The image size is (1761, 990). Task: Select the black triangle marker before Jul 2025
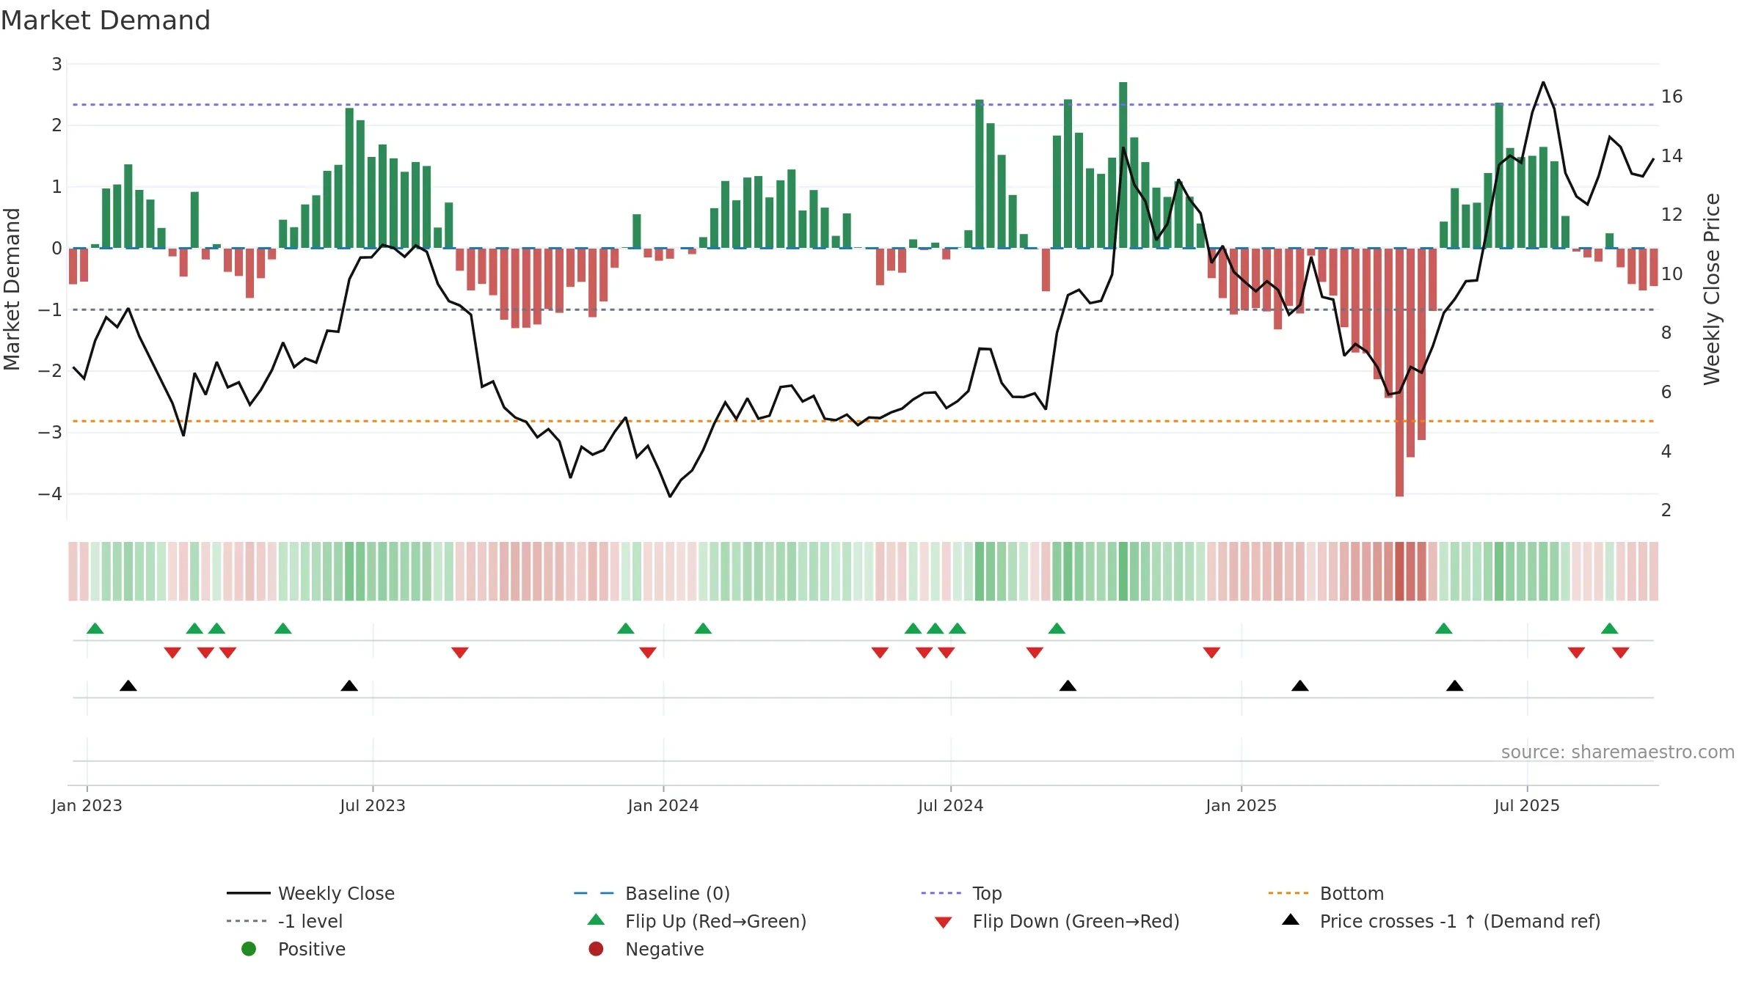pos(1455,686)
